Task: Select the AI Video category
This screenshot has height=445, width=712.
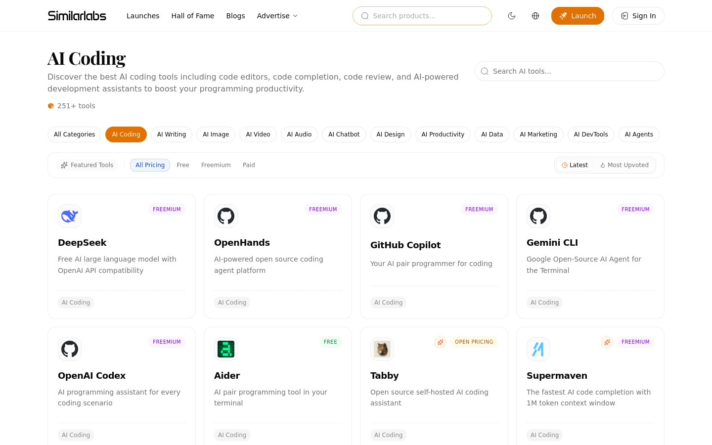Action: point(258,134)
